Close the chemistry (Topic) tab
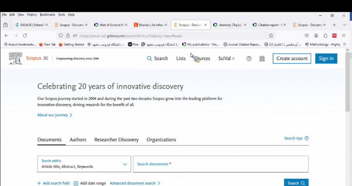 point(245,25)
